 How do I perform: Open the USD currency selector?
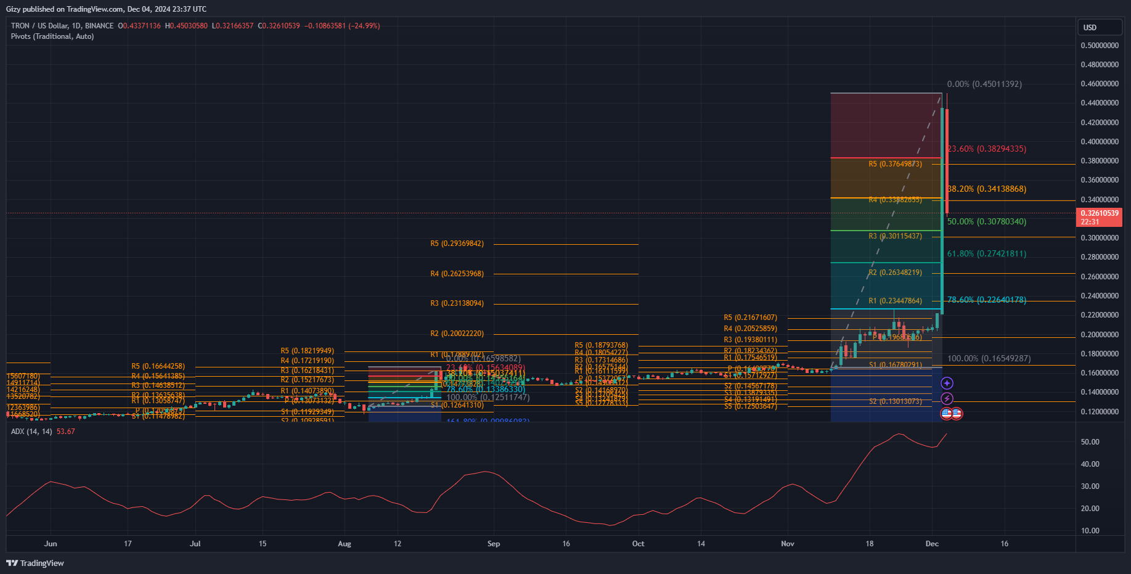pyautogui.click(x=1100, y=27)
